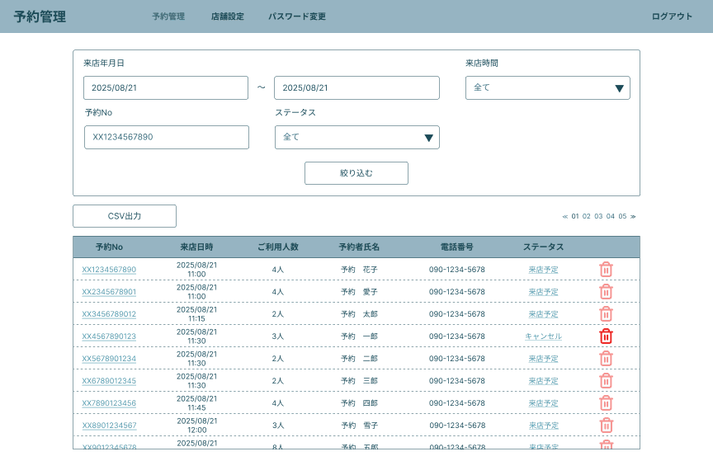This screenshot has height=461, width=713.
Task: Click the 絞り込む filter button
Action: pos(356,173)
